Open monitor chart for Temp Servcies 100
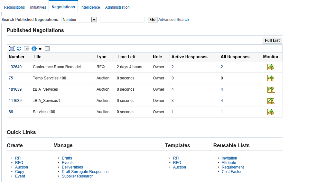The height and width of the screenshot is (182, 326). tap(271, 78)
